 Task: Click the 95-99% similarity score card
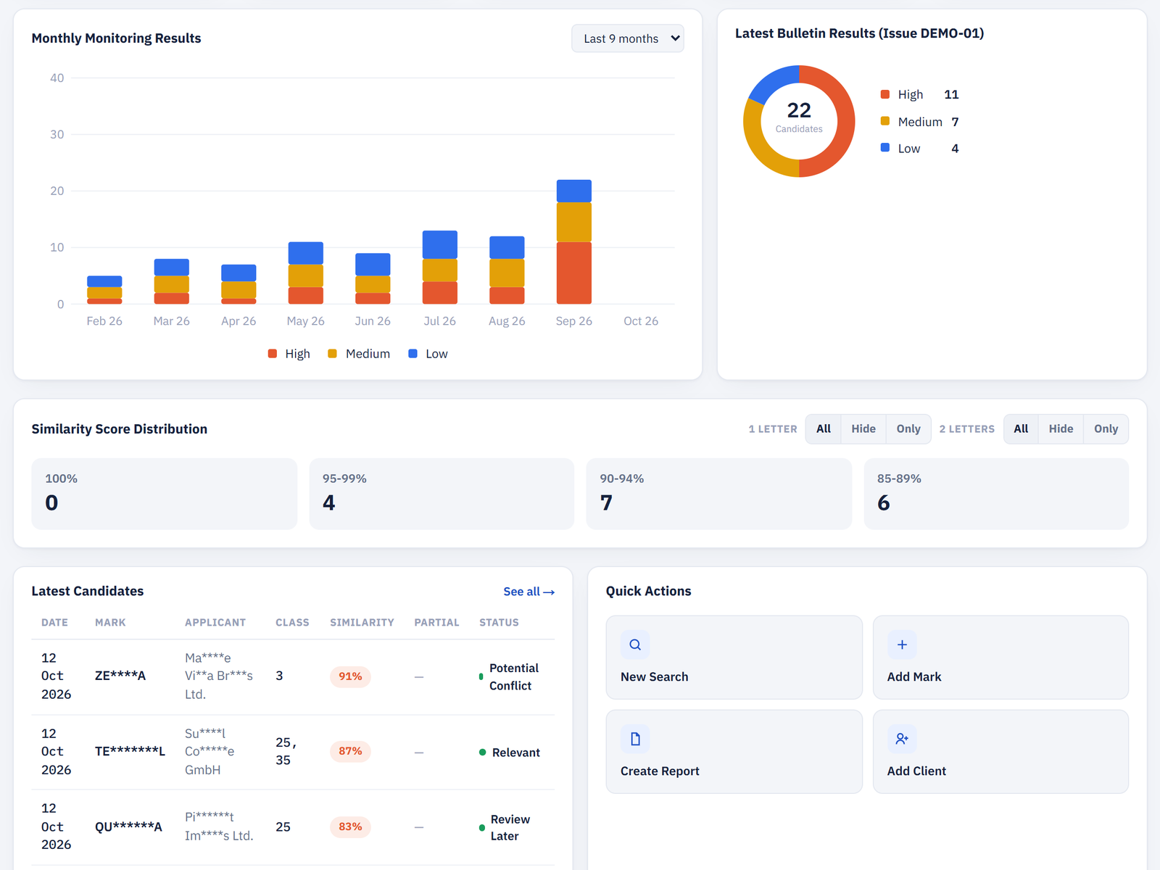point(442,494)
